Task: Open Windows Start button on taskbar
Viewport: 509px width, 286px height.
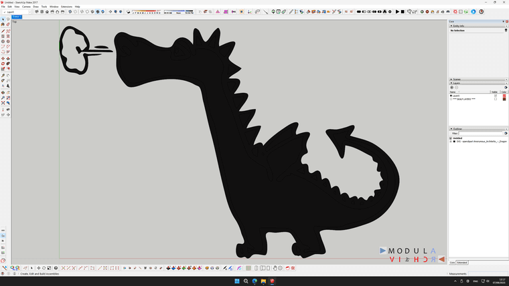Action: tap(237, 281)
